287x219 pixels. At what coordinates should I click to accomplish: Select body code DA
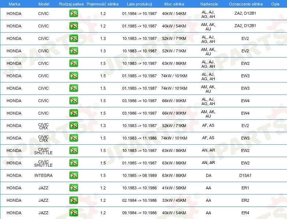[208, 175]
